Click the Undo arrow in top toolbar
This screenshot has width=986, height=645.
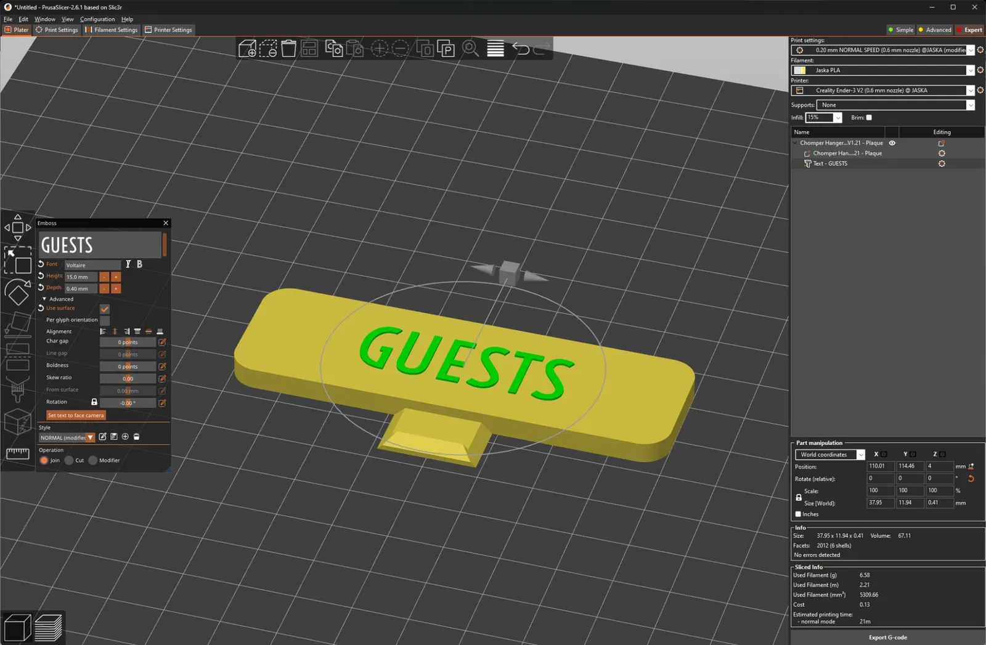pos(521,48)
